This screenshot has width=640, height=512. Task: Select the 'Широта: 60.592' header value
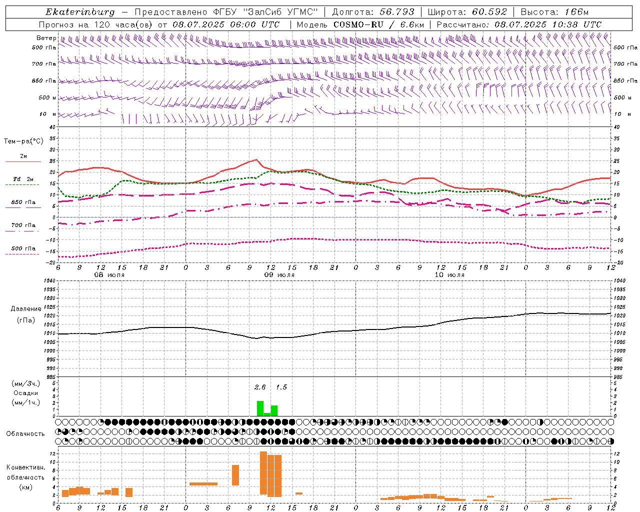467,12
